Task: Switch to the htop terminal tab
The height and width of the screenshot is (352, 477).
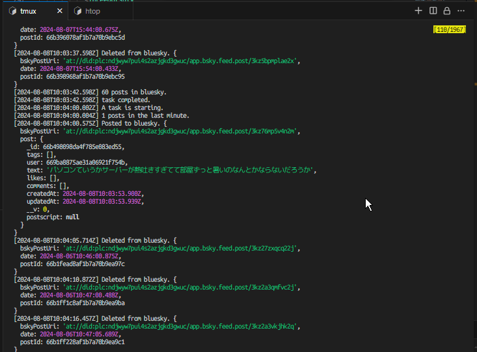Action: click(x=101, y=11)
